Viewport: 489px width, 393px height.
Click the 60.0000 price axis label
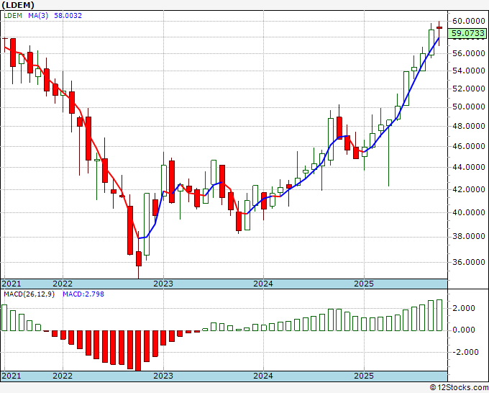pos(469,21)
